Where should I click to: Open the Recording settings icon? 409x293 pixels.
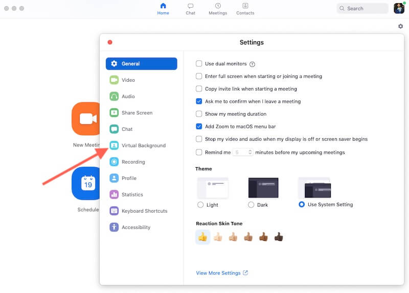point(113,162)
